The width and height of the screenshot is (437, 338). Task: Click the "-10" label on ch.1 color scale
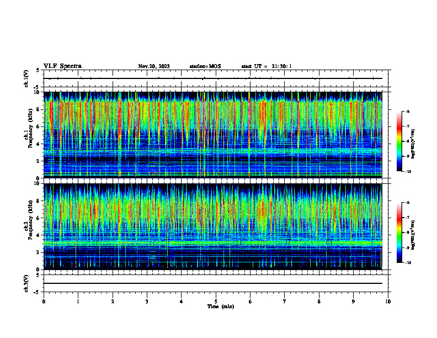pos(408,172)
